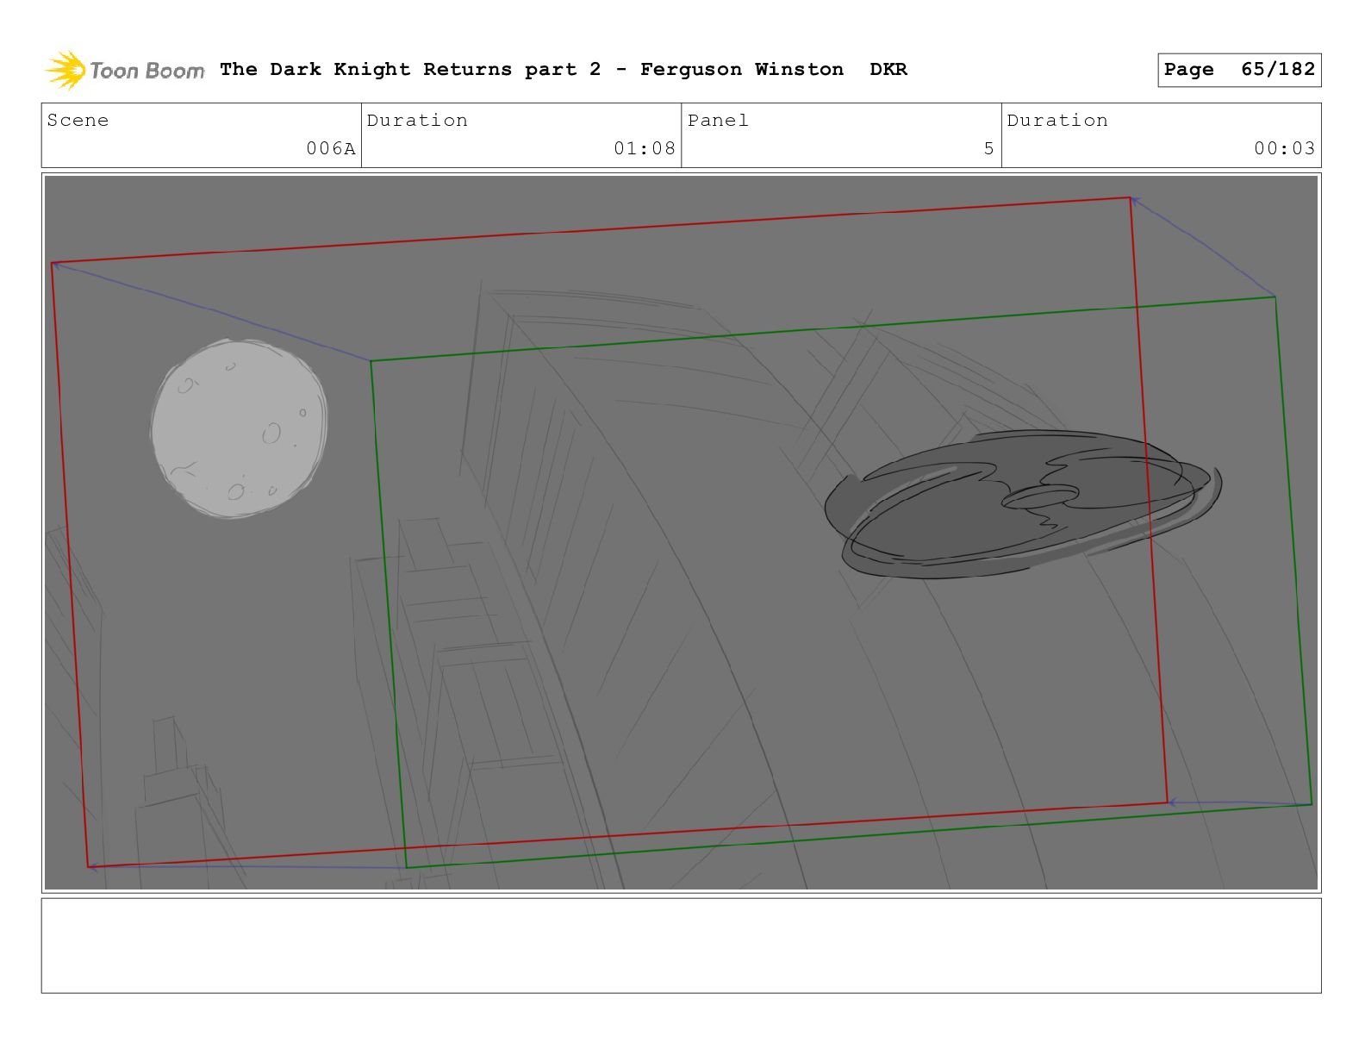Click the green camera frame top-right corner
This screenshot has width=1365, height=1055.
[1275, 297]
